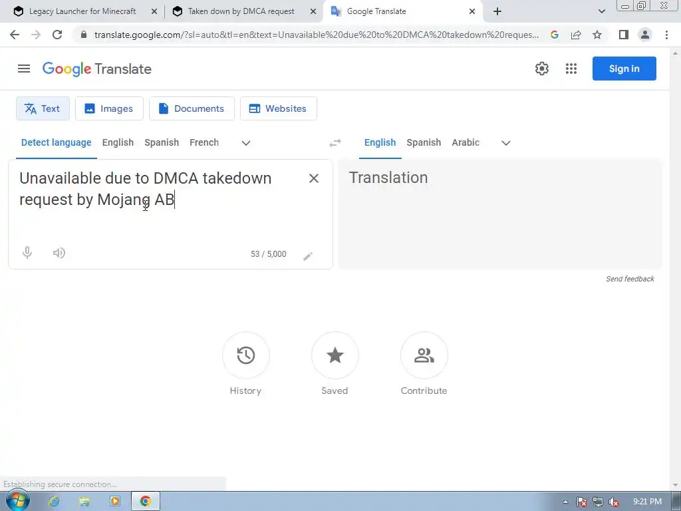Image resolution: width=681 pixels, height=511 pixels.
Task: Switch to the Taken down by DMCA request tab
Action: pos(241,11)
